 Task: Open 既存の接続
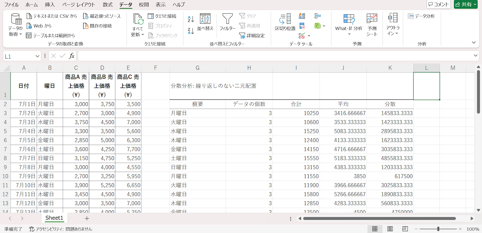point(97,26)
